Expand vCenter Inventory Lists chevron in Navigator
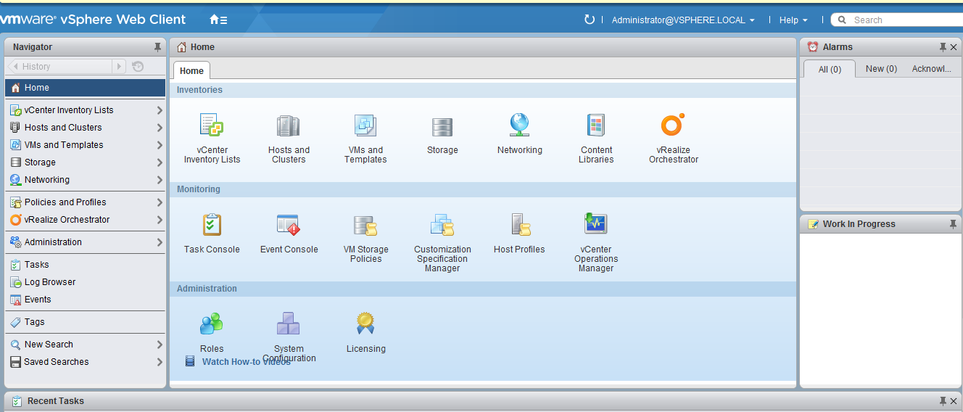 [160, 110]
